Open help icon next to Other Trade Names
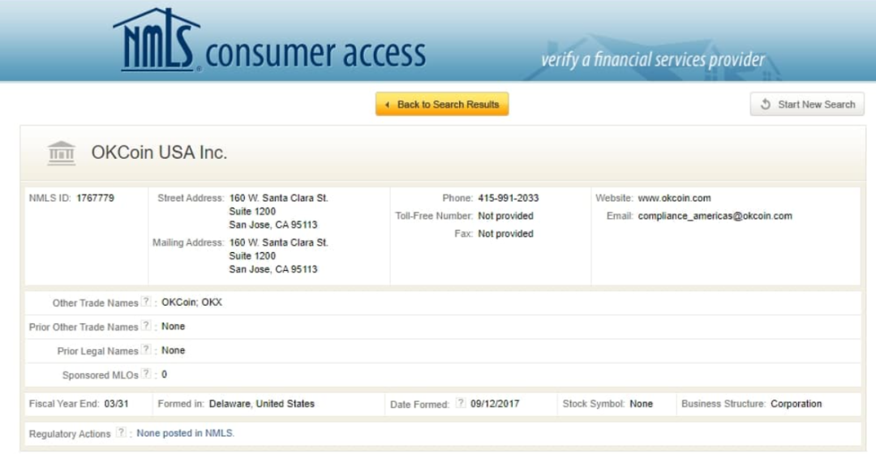This screenshot has width=876, height=454. pyautogui.click(x=146, y=302)
